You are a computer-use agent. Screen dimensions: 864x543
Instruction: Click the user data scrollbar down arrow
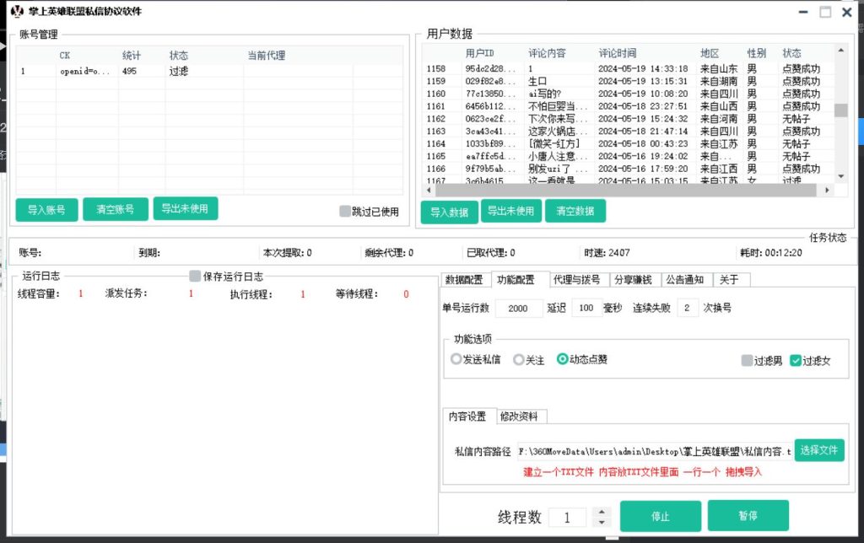point(840,176)
